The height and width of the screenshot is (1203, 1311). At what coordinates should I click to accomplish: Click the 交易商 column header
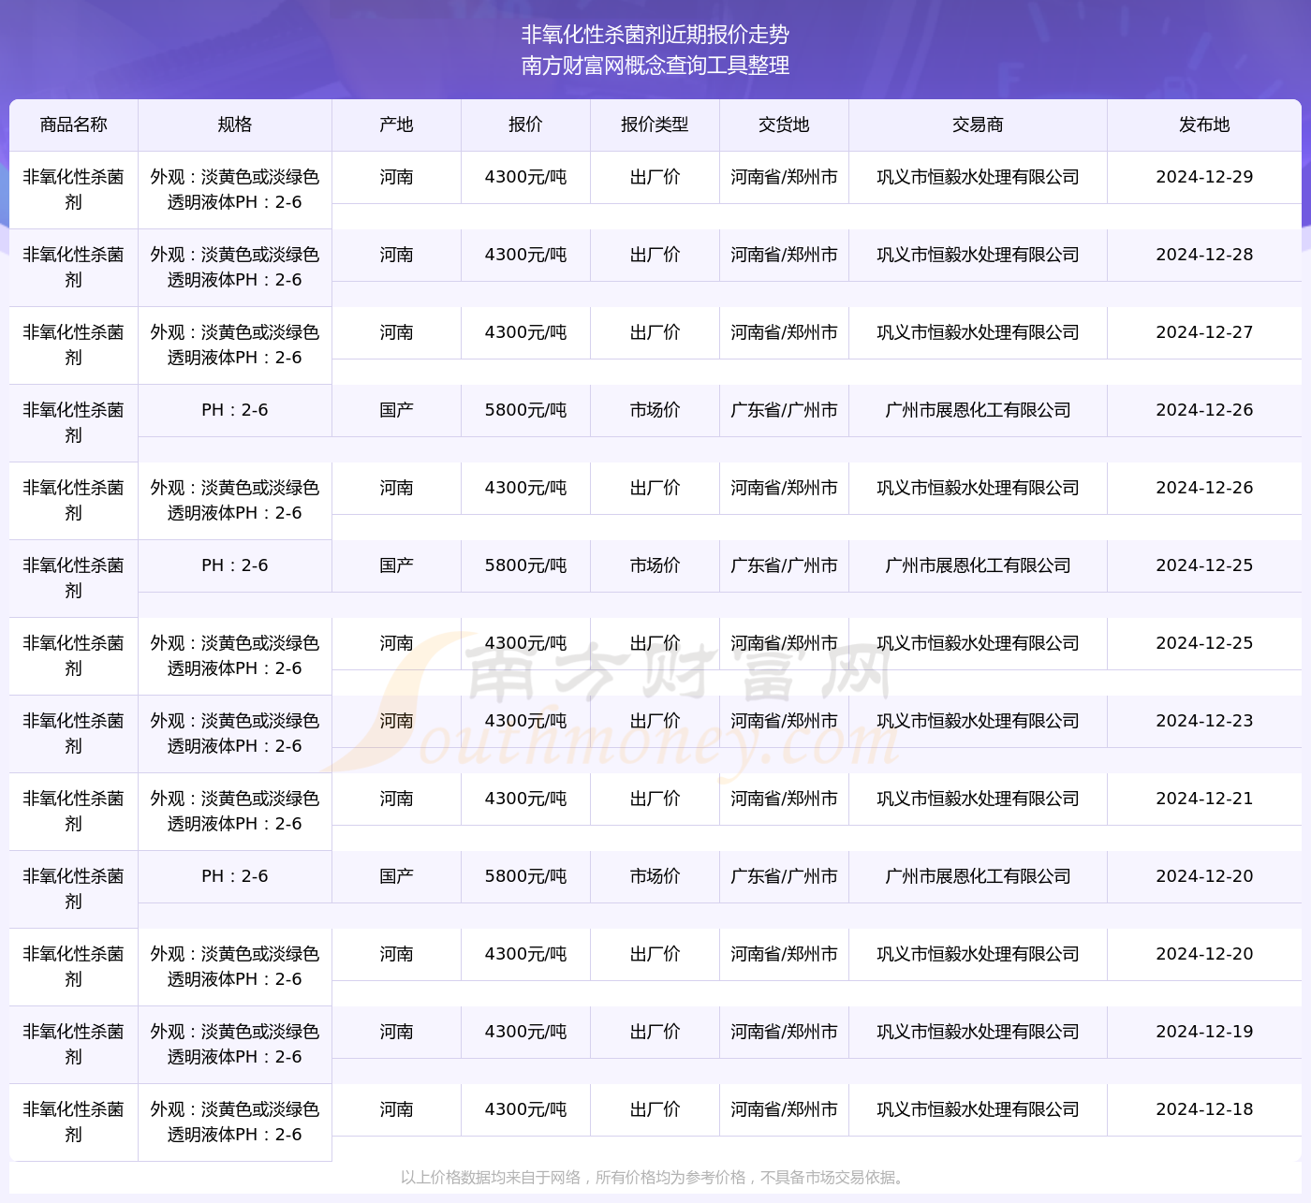[x=978, y=125]
